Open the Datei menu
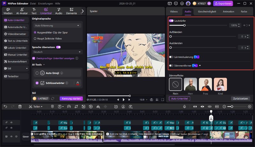 33,3
